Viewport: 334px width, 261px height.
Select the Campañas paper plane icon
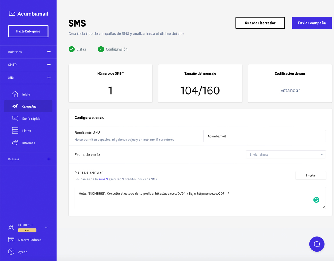15,106
